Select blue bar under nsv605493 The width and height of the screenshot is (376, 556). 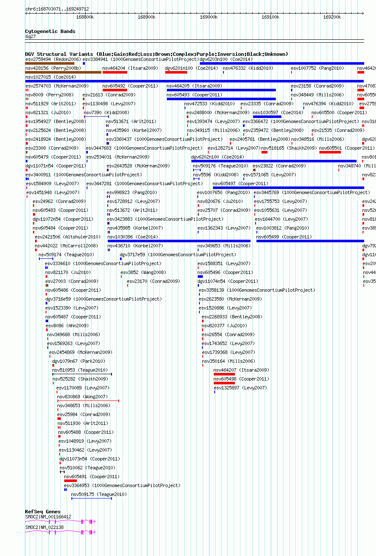pos(221,99)
